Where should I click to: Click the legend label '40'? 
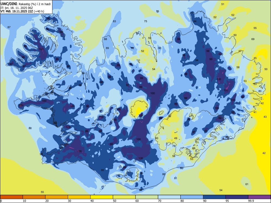point(92,201)
